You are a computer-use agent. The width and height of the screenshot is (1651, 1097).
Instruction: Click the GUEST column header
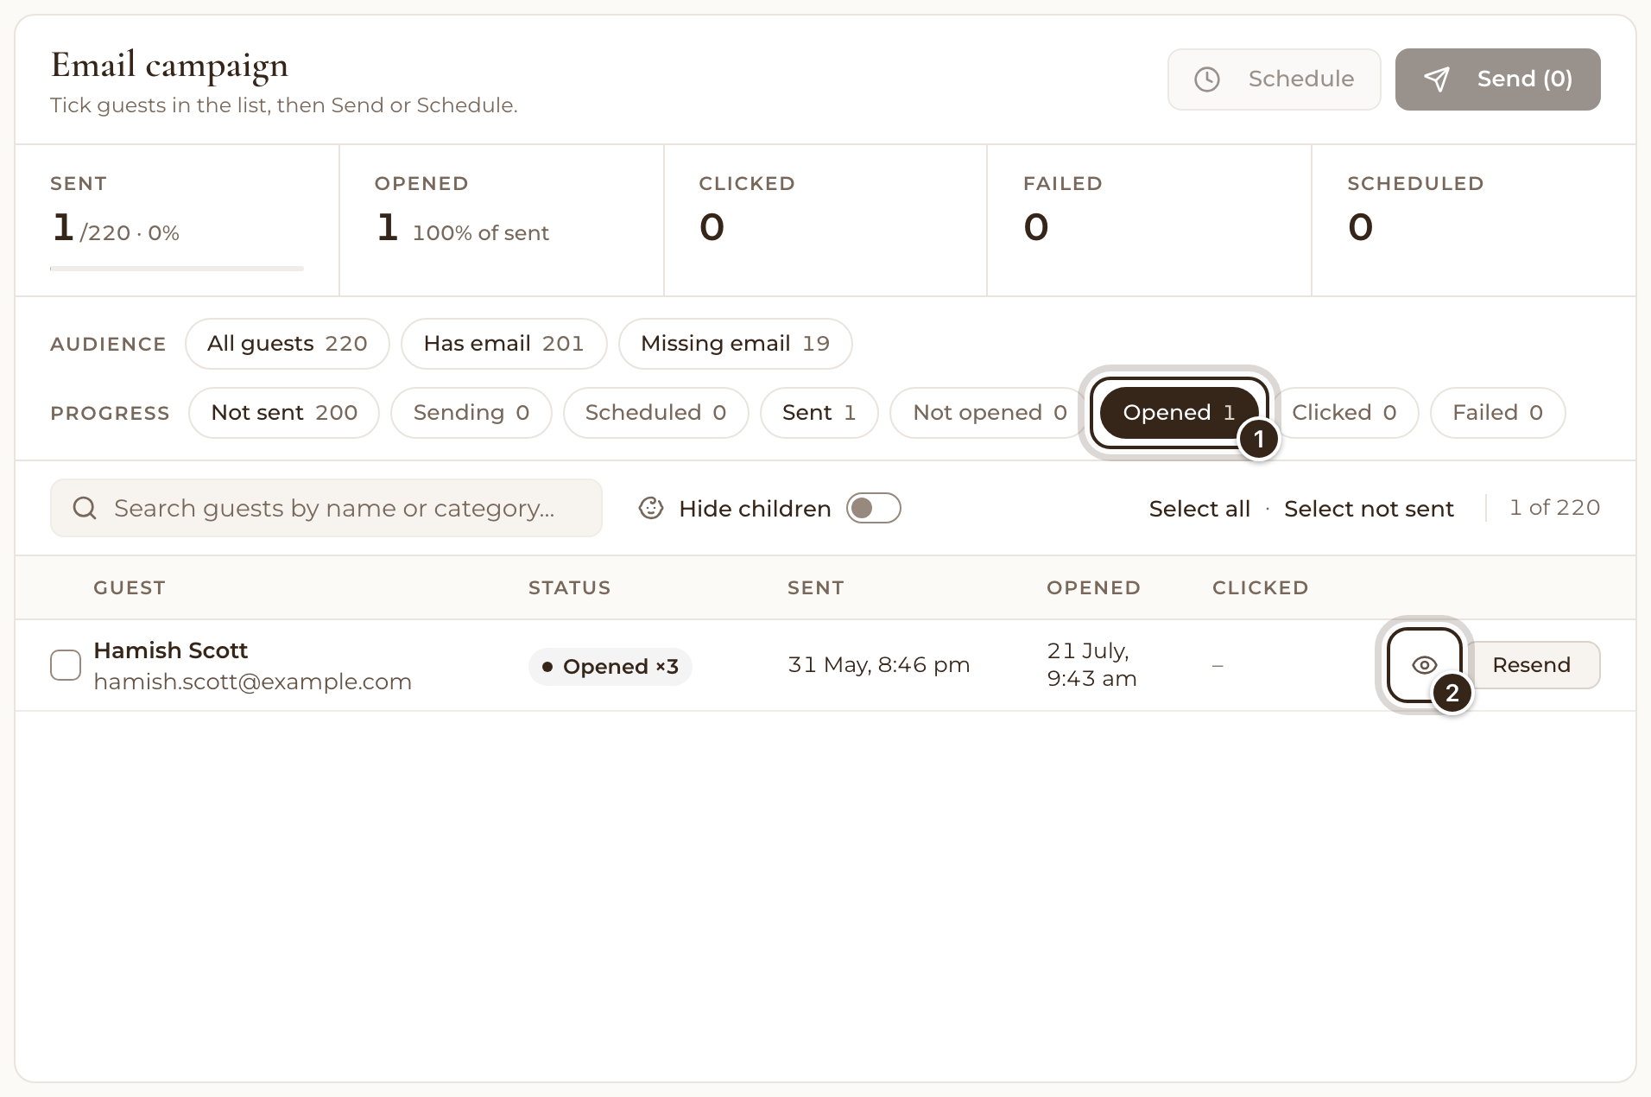coord(130,588)
